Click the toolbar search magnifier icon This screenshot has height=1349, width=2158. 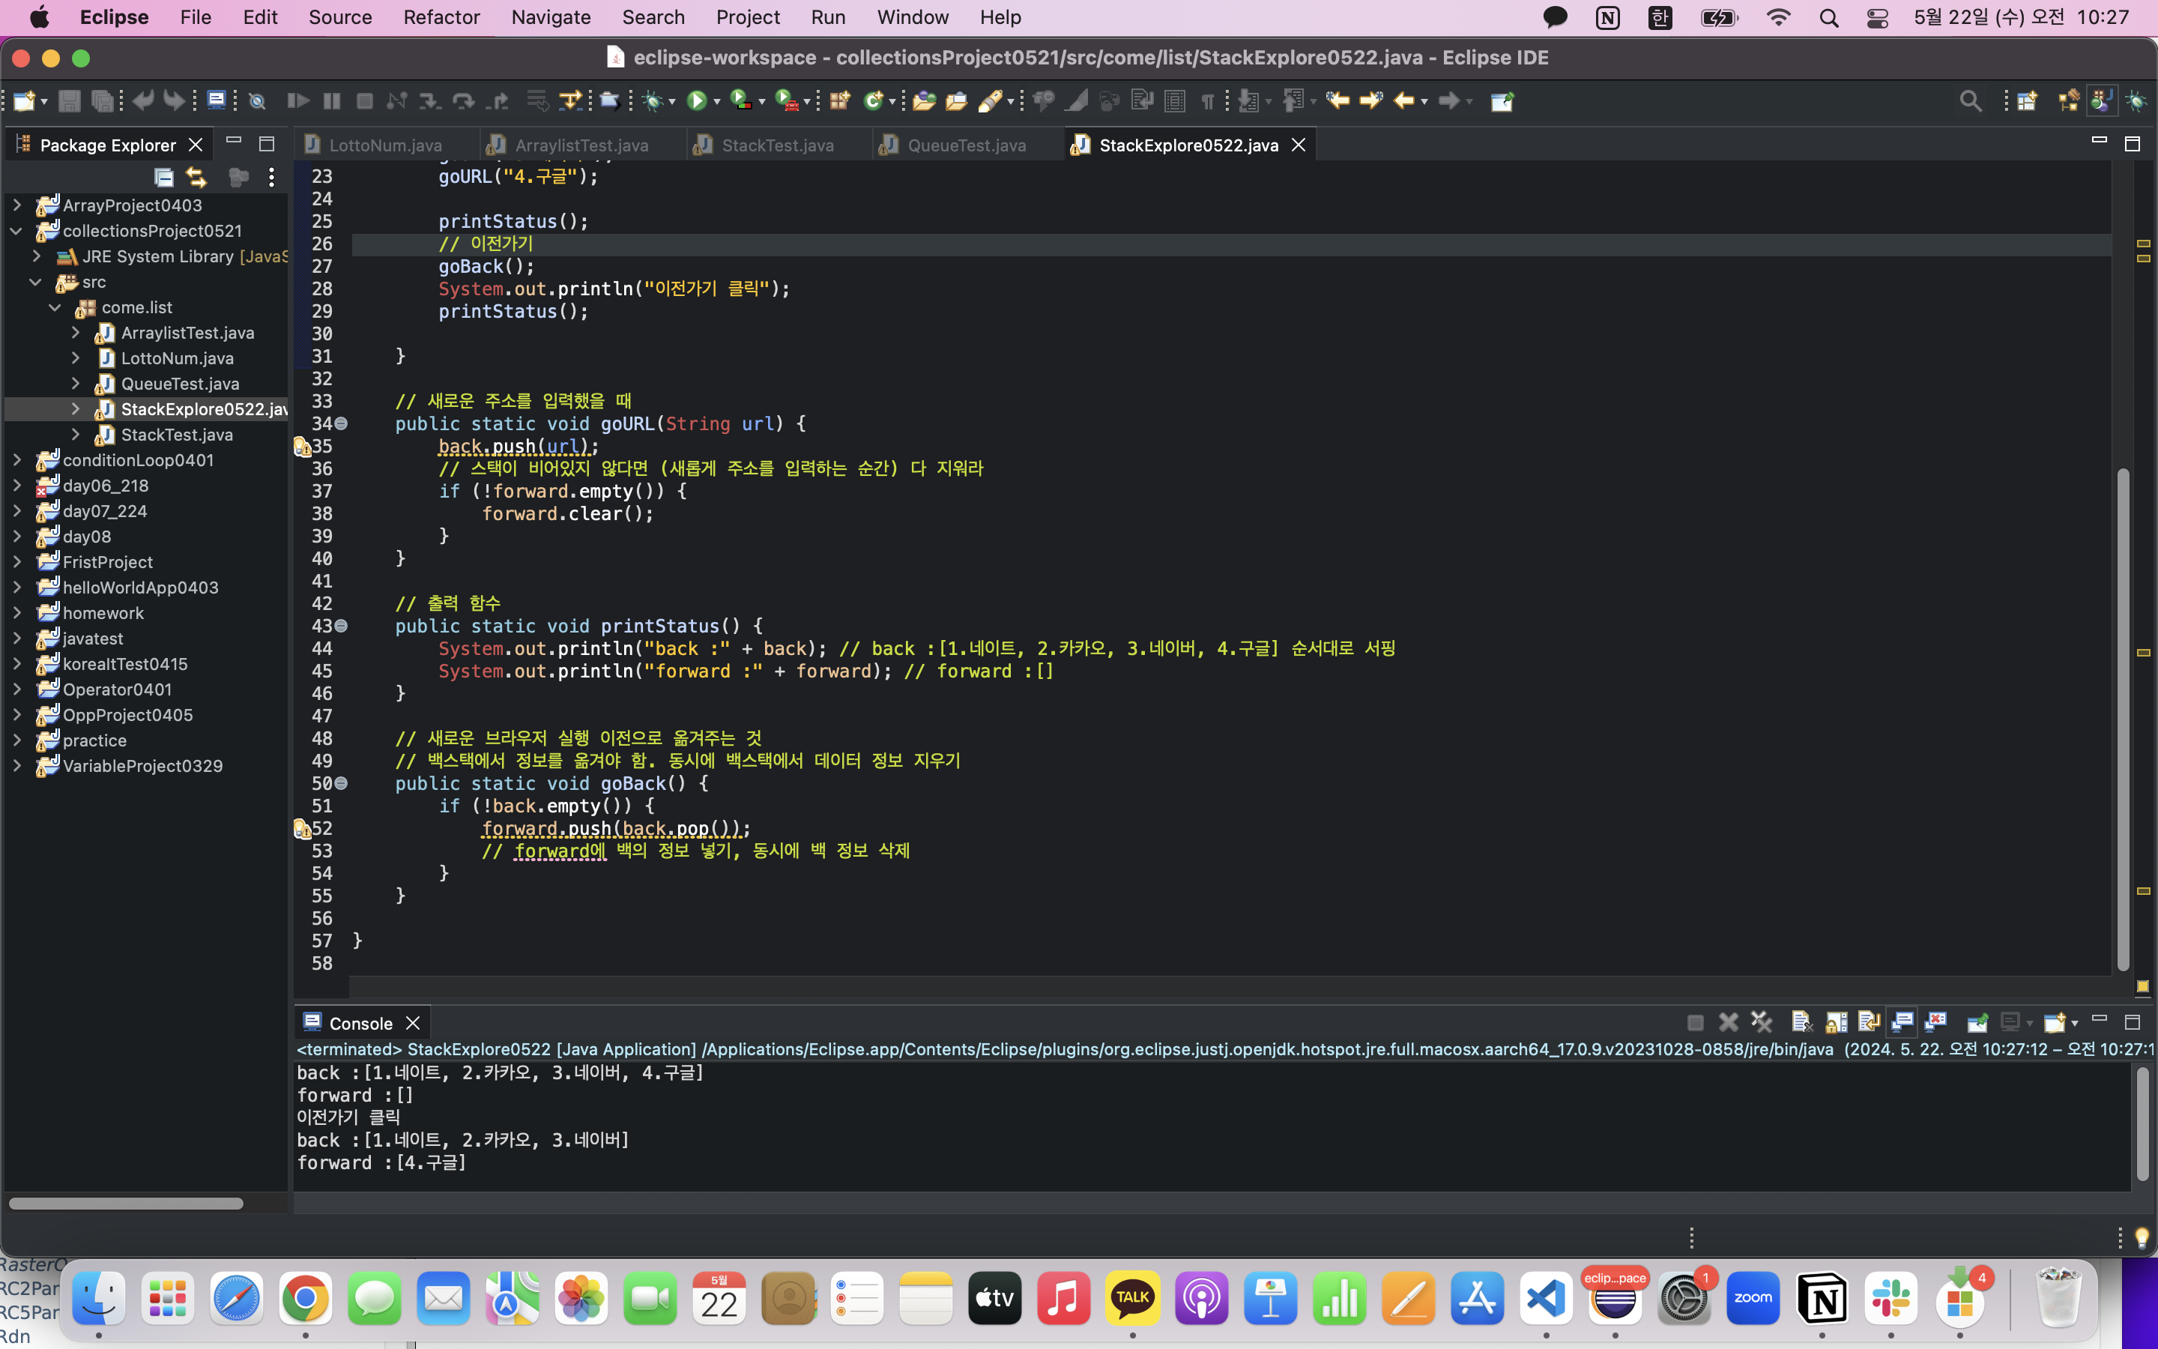tap(1971, 101)
